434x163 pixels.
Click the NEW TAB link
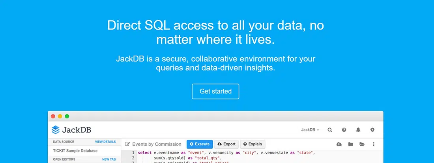click(109, 159)
